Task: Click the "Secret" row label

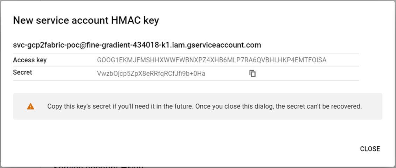Action: (x=22, y=72)
